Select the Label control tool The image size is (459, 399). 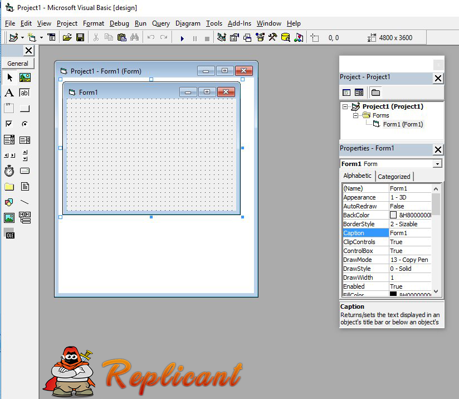(x=9, y=93)
